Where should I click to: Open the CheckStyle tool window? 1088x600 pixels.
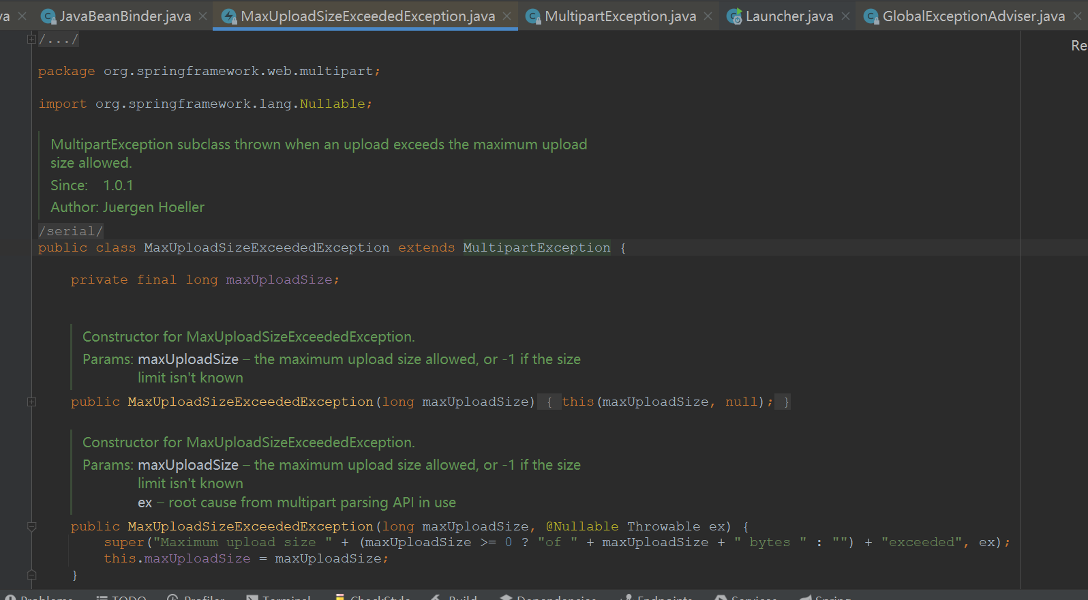pyautogui.click(x=372, y=598)
